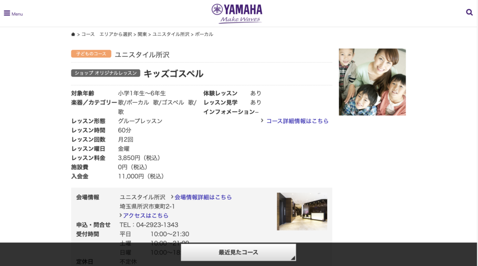
Task: Open ボーカル breadcrumb link
Action: (204, 35)
